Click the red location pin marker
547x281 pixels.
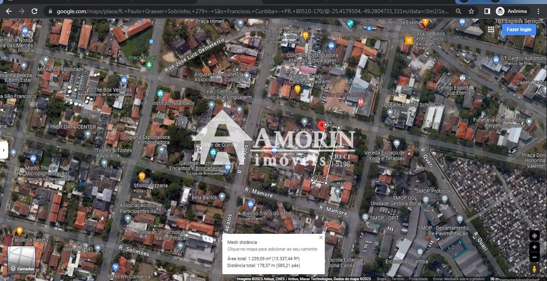pos(322,126)
